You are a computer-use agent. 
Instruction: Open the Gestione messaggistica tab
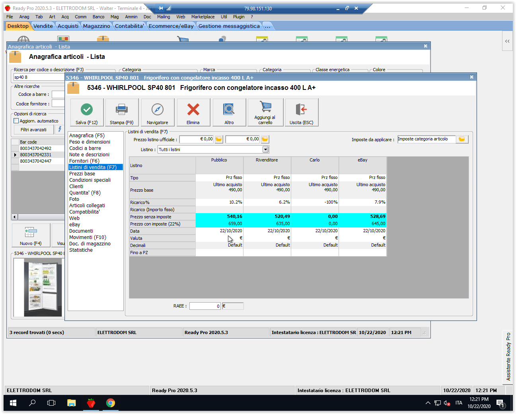point(229,26)
